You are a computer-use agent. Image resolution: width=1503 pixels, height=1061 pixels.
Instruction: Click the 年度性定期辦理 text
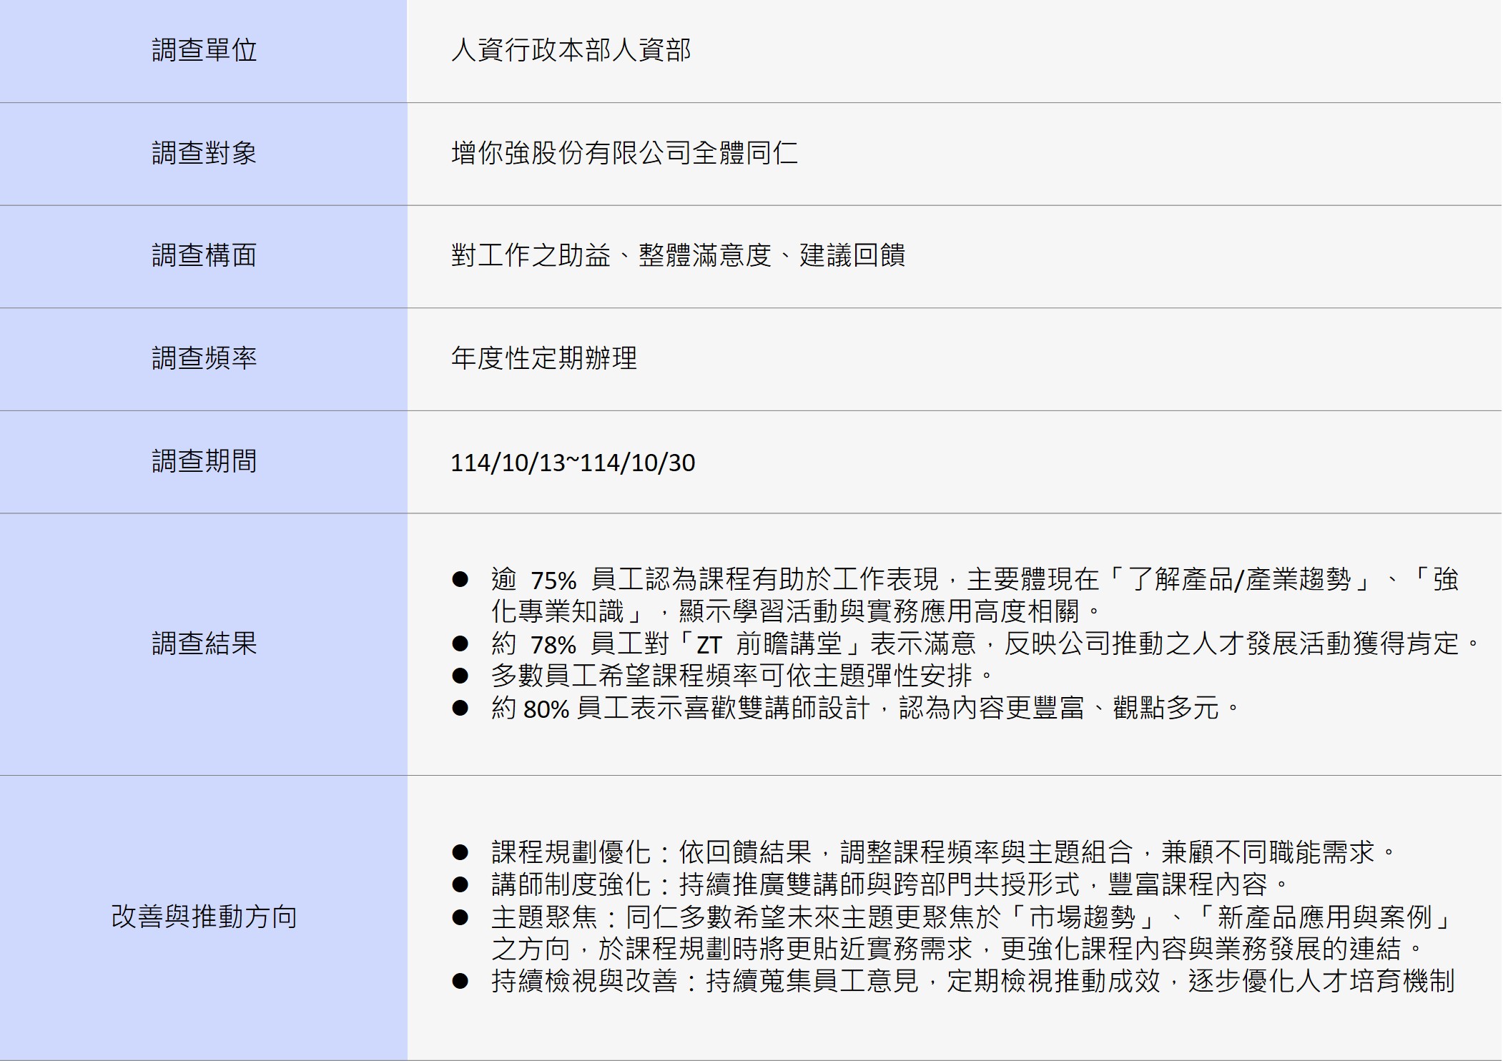(543, 358)
